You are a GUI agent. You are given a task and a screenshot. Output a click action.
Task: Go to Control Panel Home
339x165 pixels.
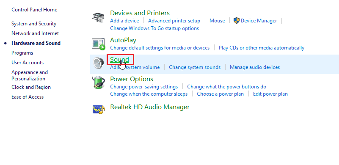click(x=34, y=10)
